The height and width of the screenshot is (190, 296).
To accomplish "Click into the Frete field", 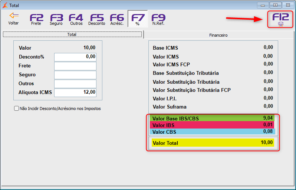I will pyautogui.click(x=75, y=66).
